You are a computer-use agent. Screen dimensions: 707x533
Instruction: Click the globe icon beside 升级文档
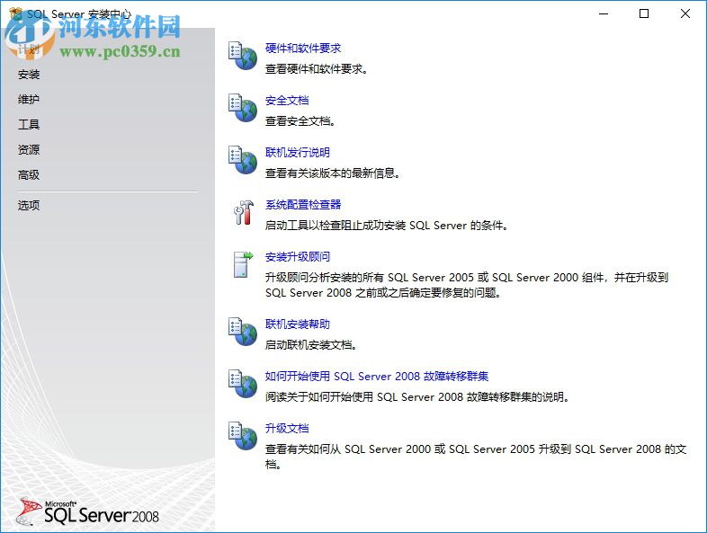click(x=243, y=436)
